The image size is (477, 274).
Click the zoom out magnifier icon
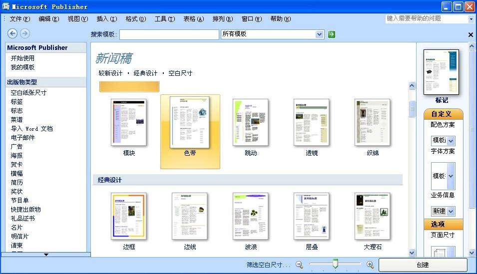299,265
